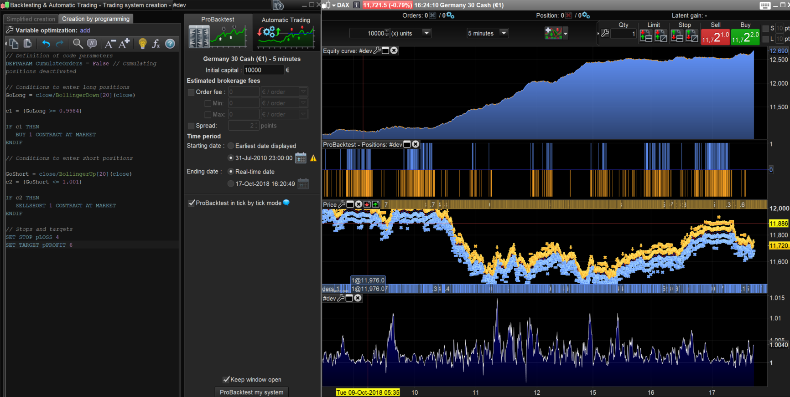Click the add indicator chart icon
Viewport: 790px width, 397px height.
point(553,33)
